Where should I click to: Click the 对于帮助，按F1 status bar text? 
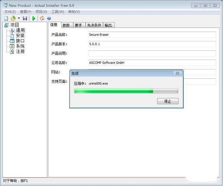(15, 181)
